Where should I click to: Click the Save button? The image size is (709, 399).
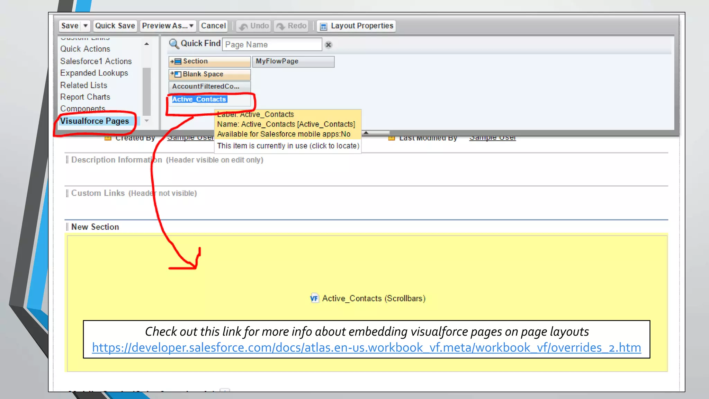(x=70, y=26)
